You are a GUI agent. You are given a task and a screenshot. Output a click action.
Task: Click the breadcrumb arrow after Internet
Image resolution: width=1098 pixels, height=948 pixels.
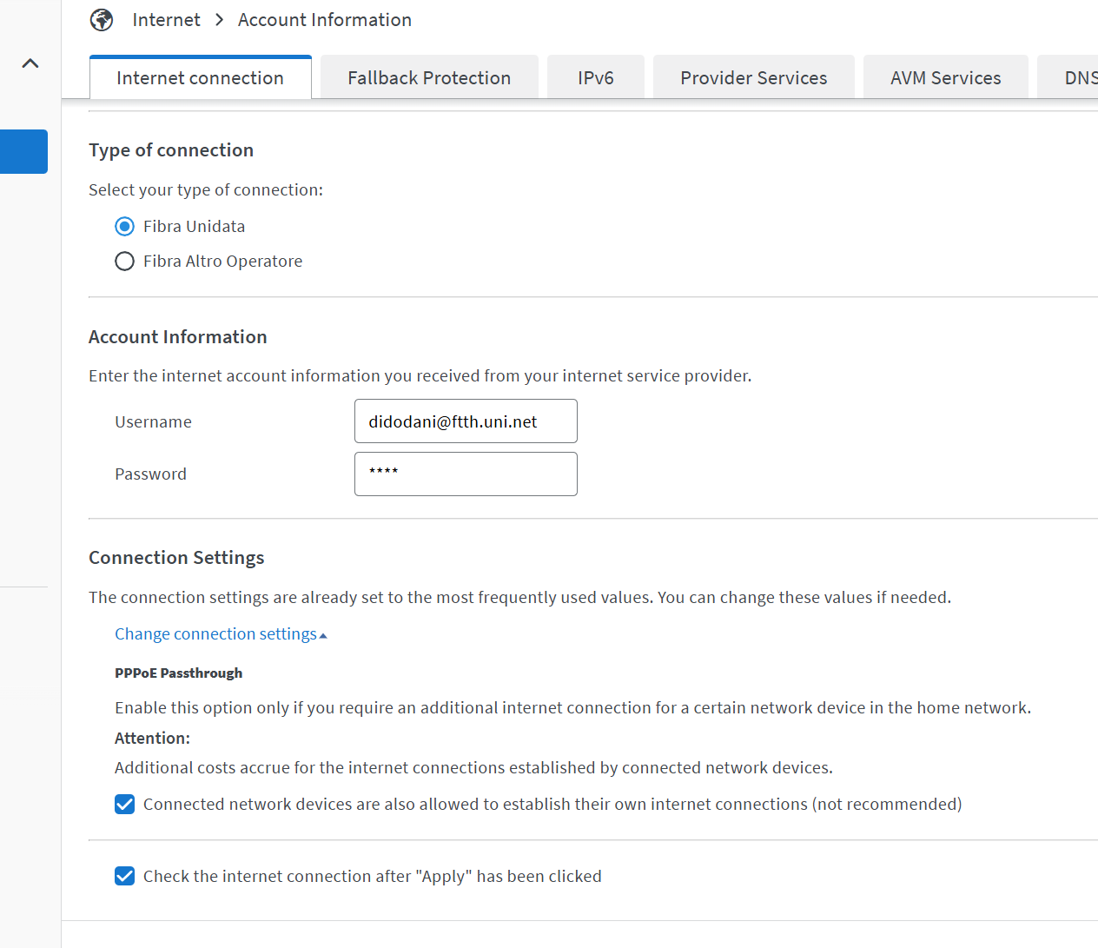point(219,20)
